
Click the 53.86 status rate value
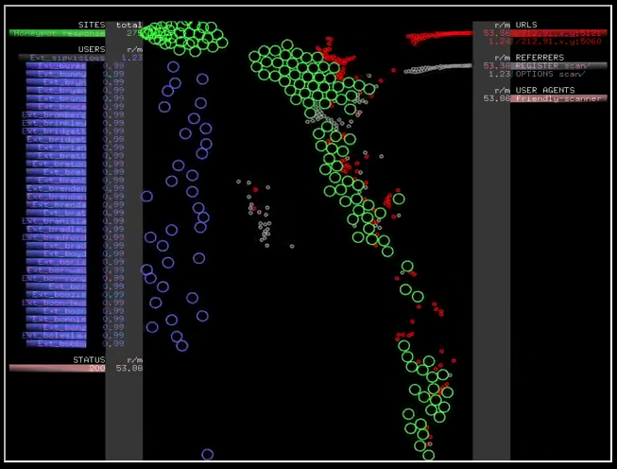[129, 368]
